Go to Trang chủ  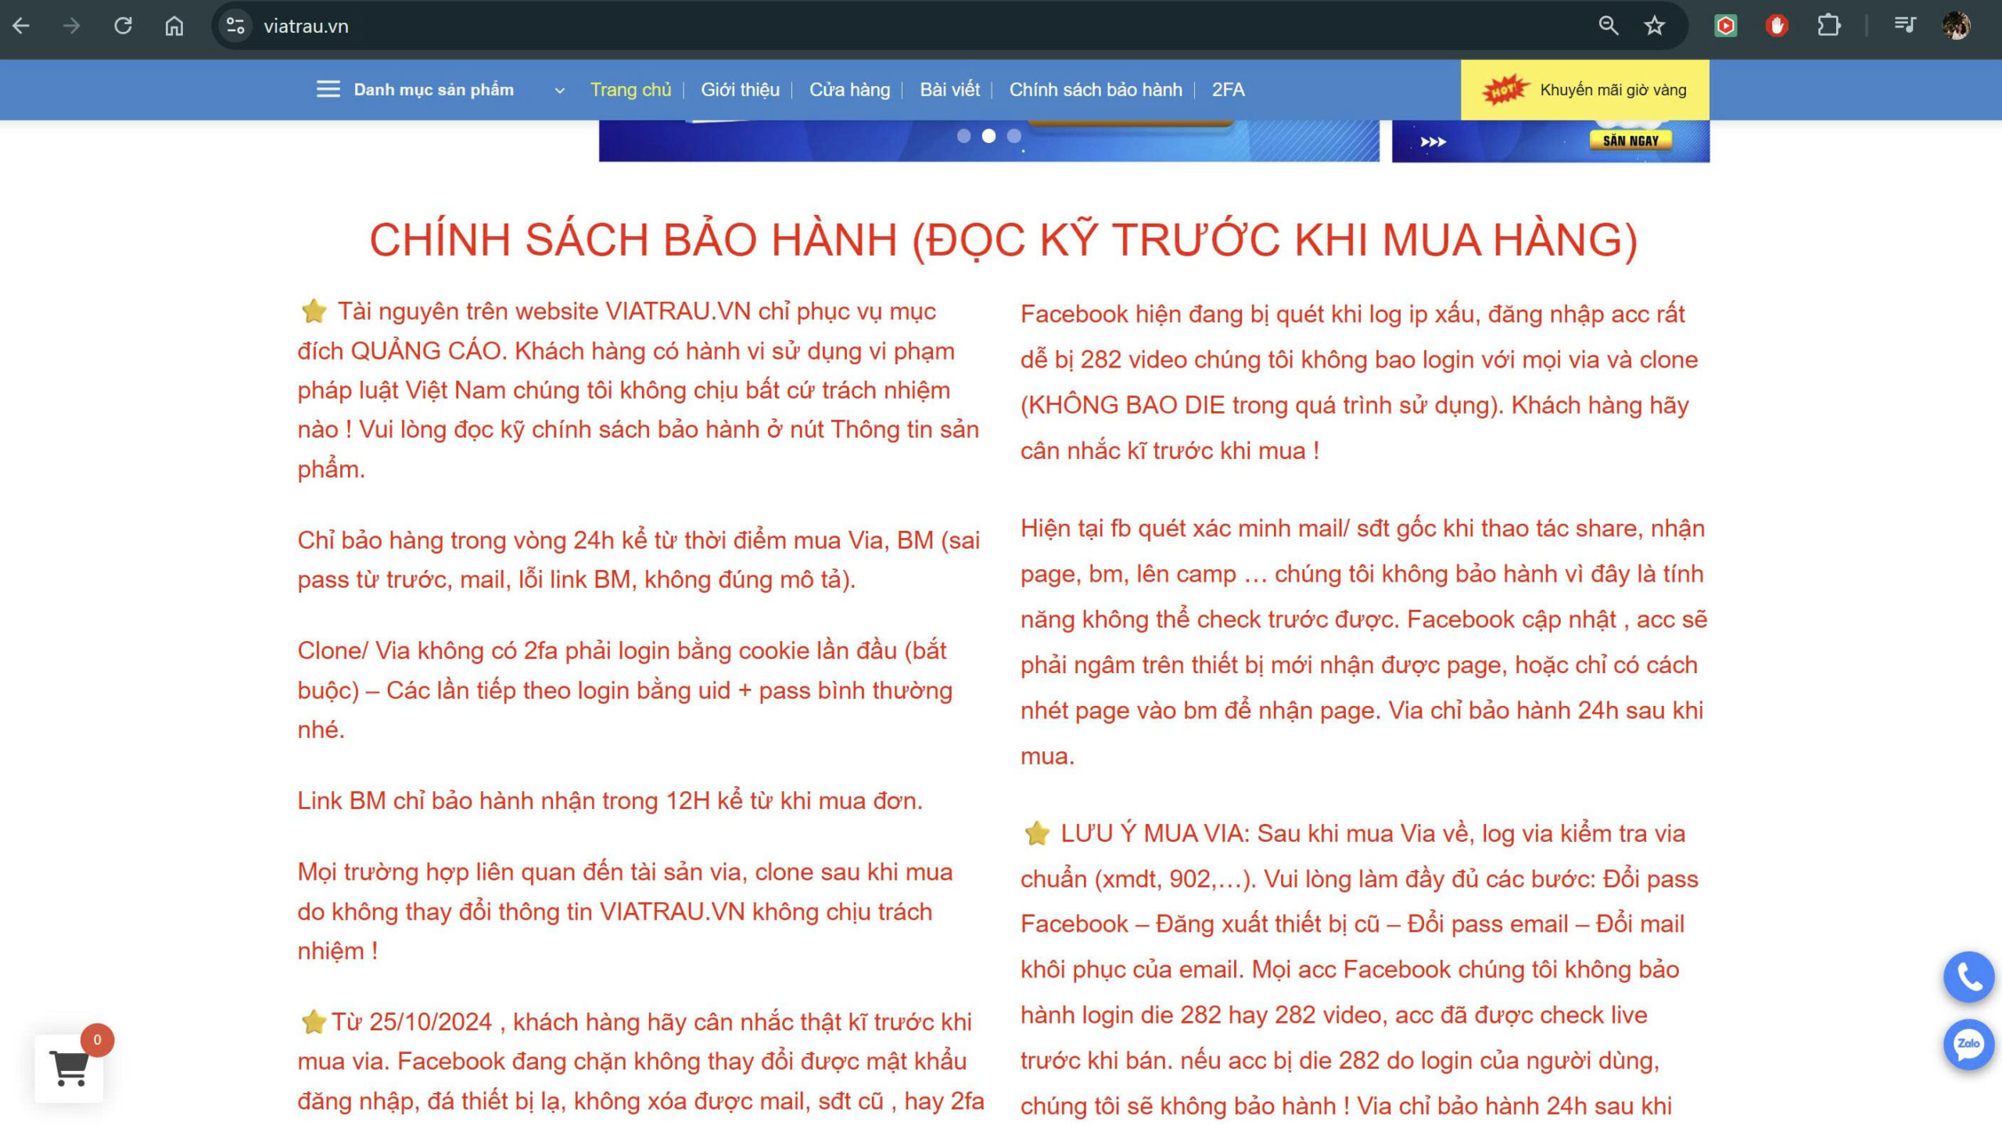pos(630,89)
